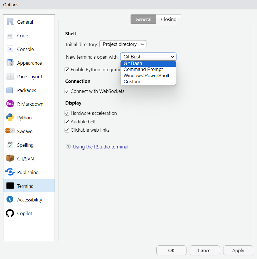Image resolution: width=257 pixels, height=259 pixels.
Task: Pick Custom shell option
Action: (148, 82)
